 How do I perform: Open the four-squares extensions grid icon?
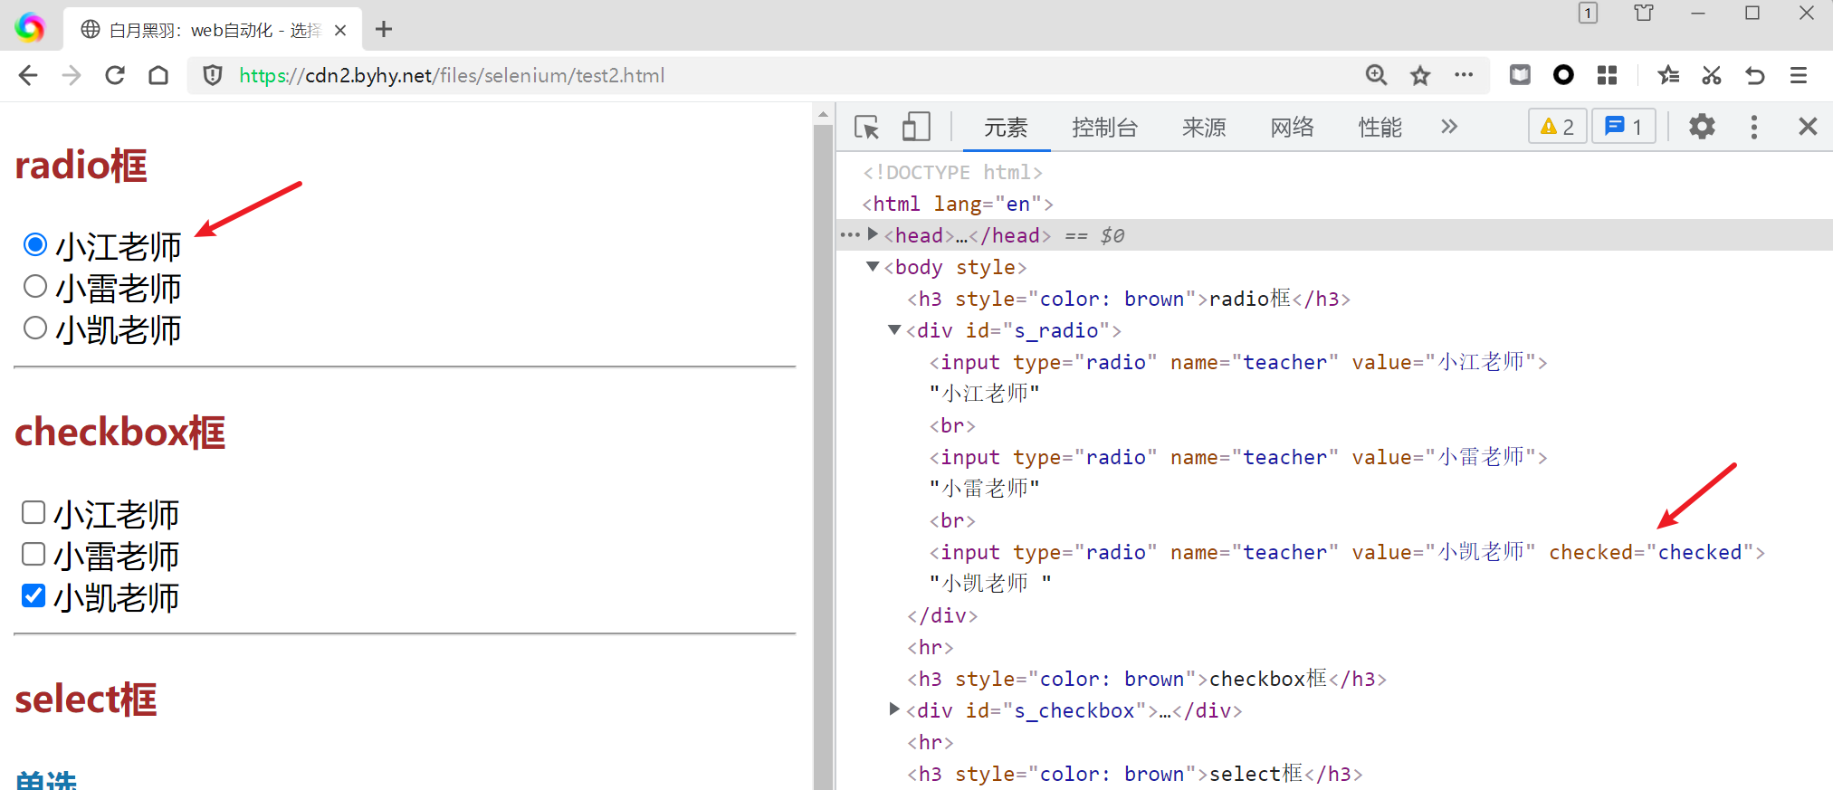1607,75
